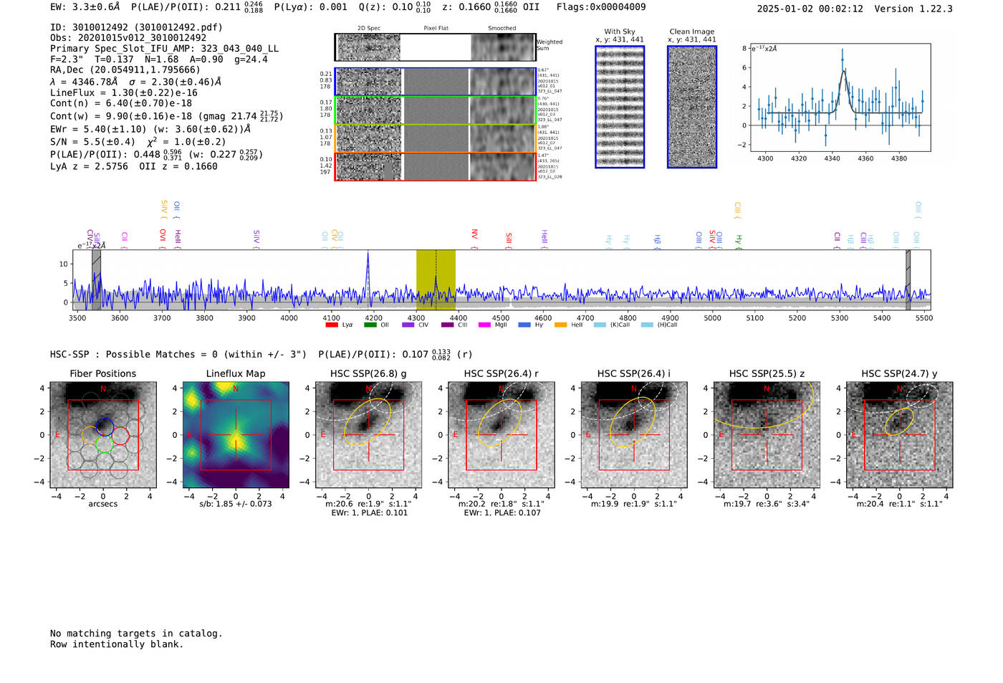Click the Hγ blue legend swatch

tap(524, 325)
